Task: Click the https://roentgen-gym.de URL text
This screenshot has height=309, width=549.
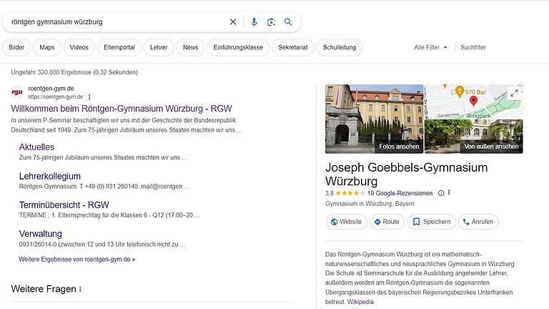Action: point(56,97)
